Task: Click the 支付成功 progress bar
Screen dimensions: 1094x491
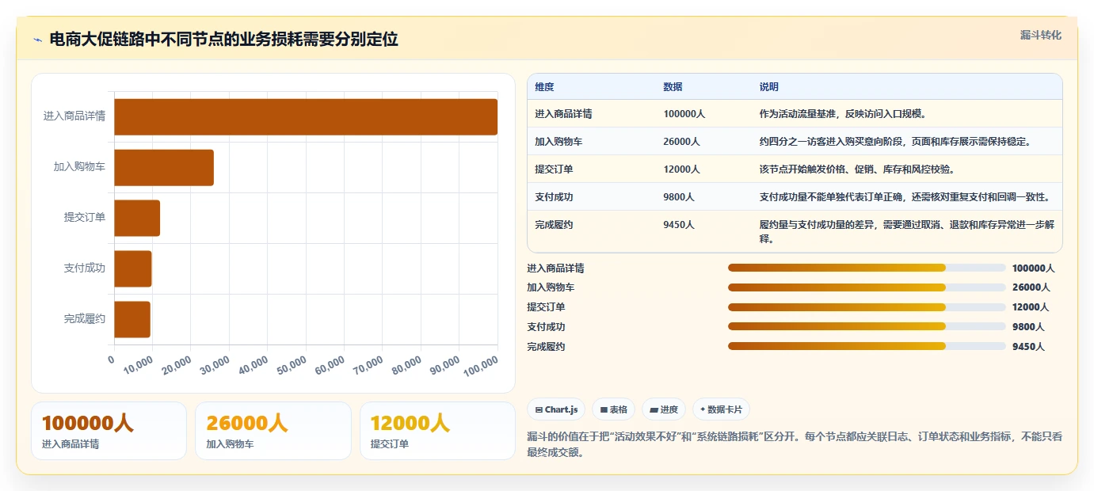Action: point(867,326)
